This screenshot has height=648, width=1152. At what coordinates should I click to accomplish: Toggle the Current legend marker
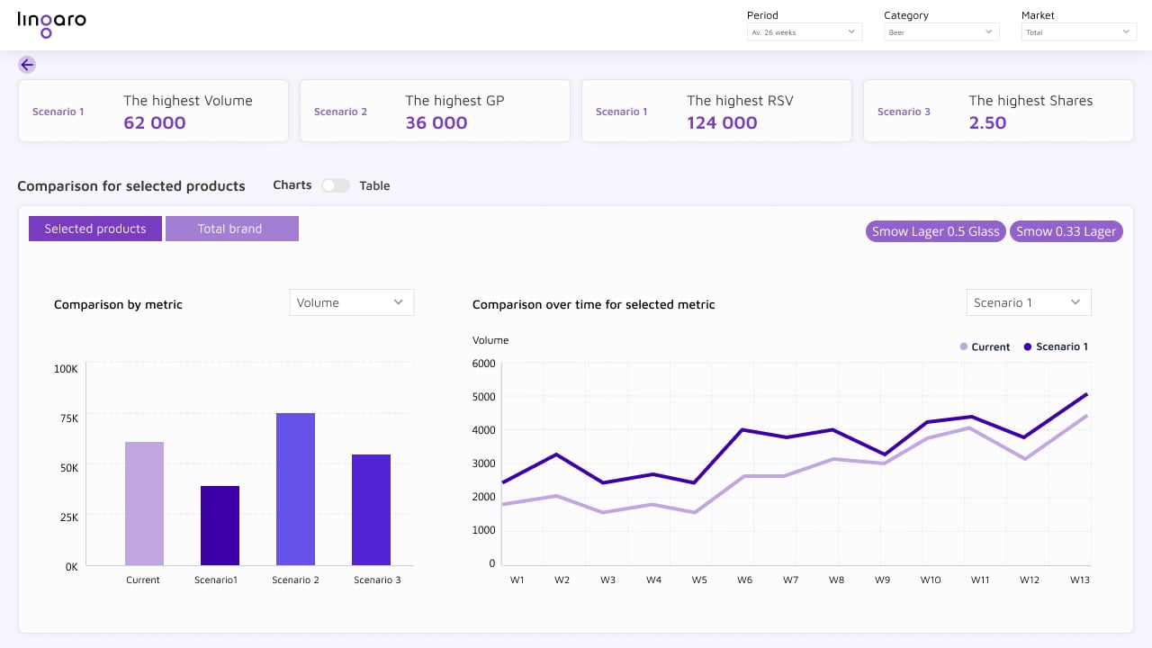tap(964, 346)
